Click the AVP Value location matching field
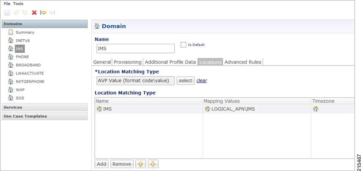Viewport: 361px width, 171px height. [136, 81]
